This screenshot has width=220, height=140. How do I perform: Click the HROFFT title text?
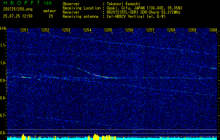[22, 3]
